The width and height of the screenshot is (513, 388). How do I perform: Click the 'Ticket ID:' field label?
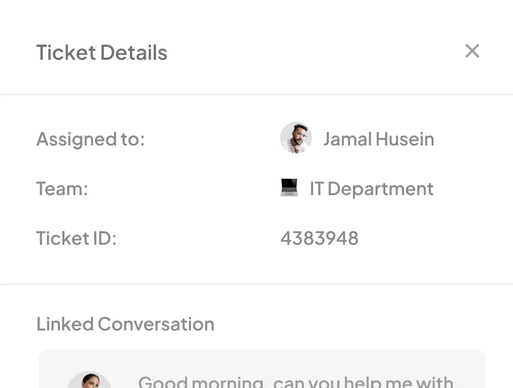click(76, 238)
